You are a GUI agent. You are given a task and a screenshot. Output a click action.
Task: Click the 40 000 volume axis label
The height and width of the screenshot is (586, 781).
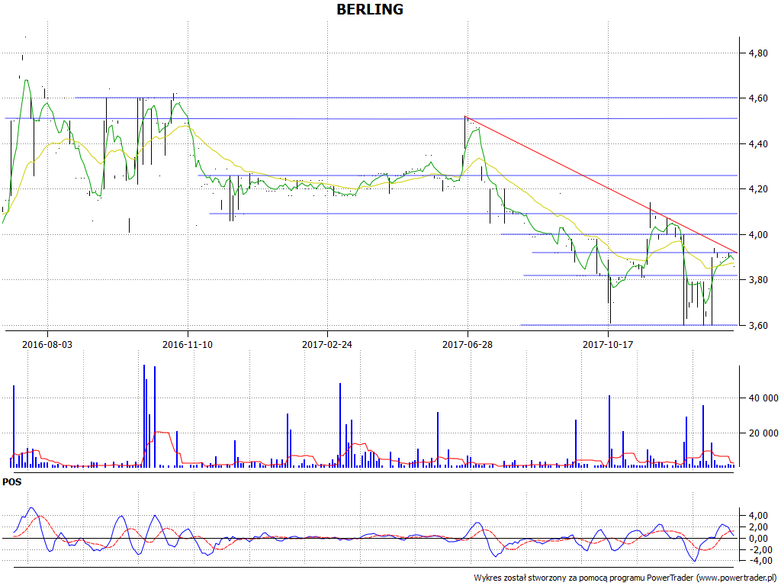coord(763,398)
